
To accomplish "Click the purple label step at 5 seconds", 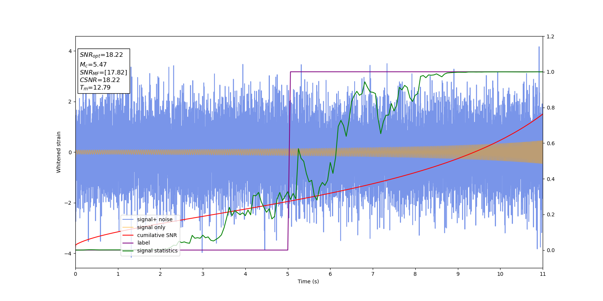I will click(289, 161).
